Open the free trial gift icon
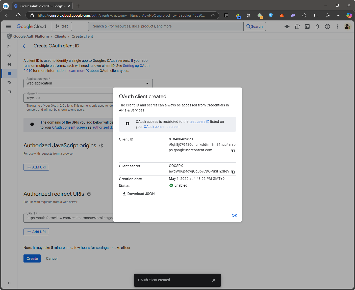This screenshot has height=290, width=355. (297, 26)
